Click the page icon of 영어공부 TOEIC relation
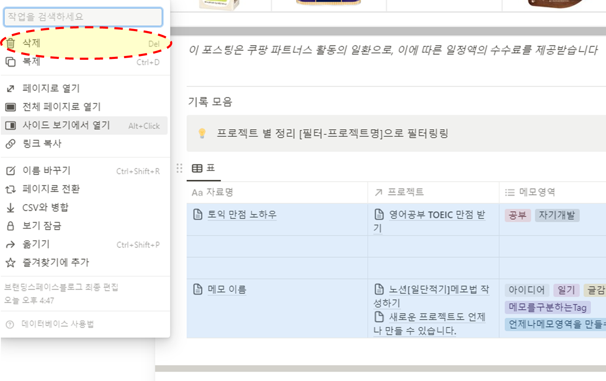This screenshot has width=606, height=381. click(x=379, y=214)
